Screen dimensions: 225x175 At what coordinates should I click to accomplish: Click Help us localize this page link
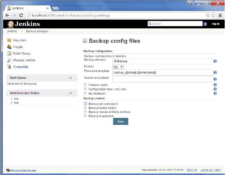tap(23, 170)
